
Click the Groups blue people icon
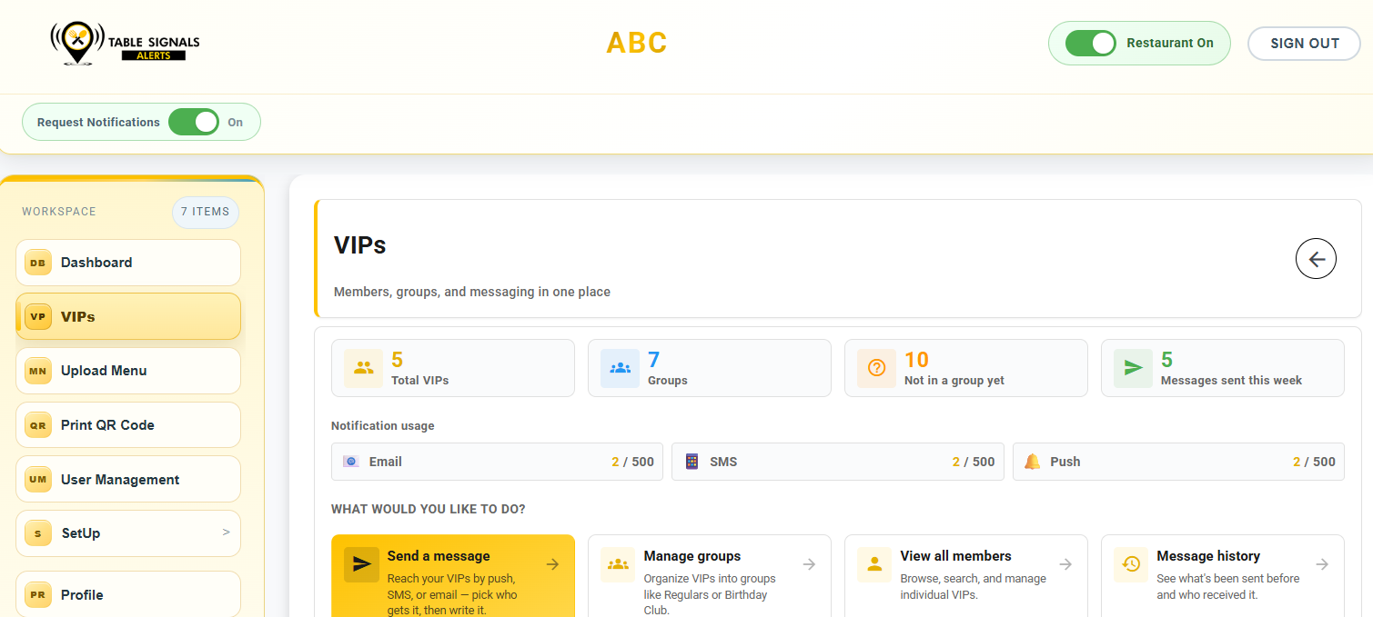click(621, 368)
